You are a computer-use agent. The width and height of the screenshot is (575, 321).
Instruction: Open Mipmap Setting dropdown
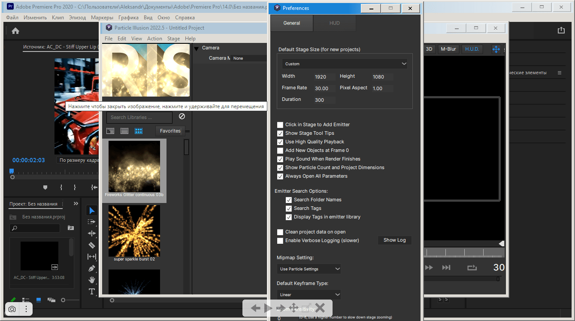click(x=309, y=269)
